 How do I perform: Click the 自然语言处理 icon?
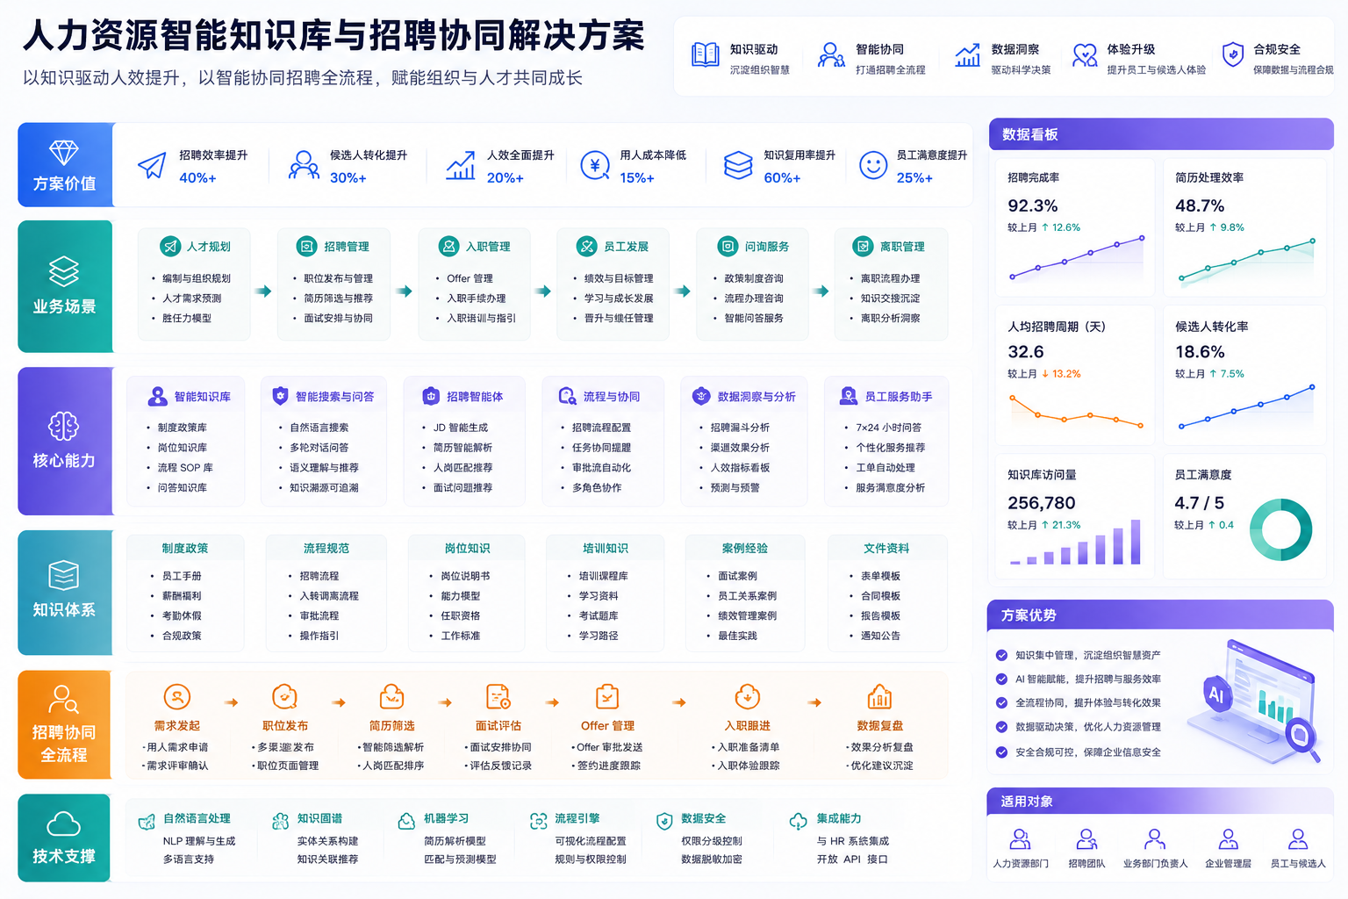pyautogui.click(x=147, y=822)
